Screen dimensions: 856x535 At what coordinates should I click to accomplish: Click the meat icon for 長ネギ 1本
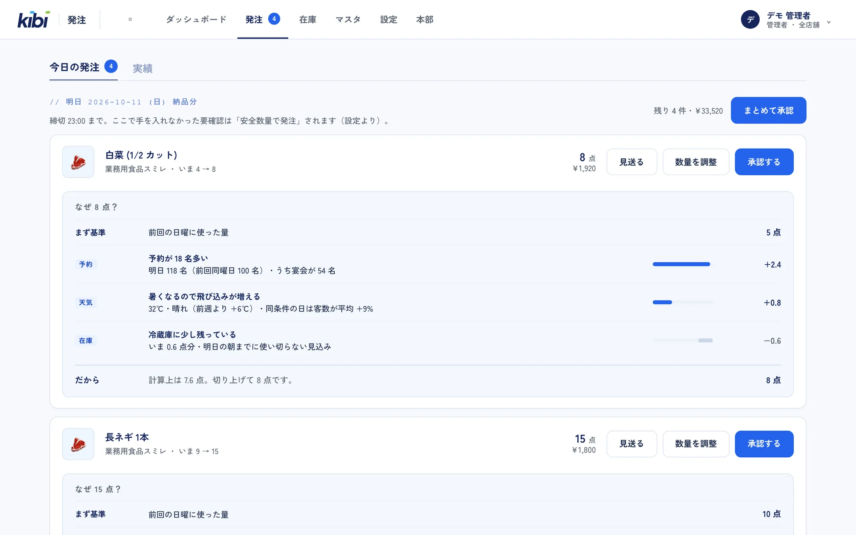click(x=78, y=444)
